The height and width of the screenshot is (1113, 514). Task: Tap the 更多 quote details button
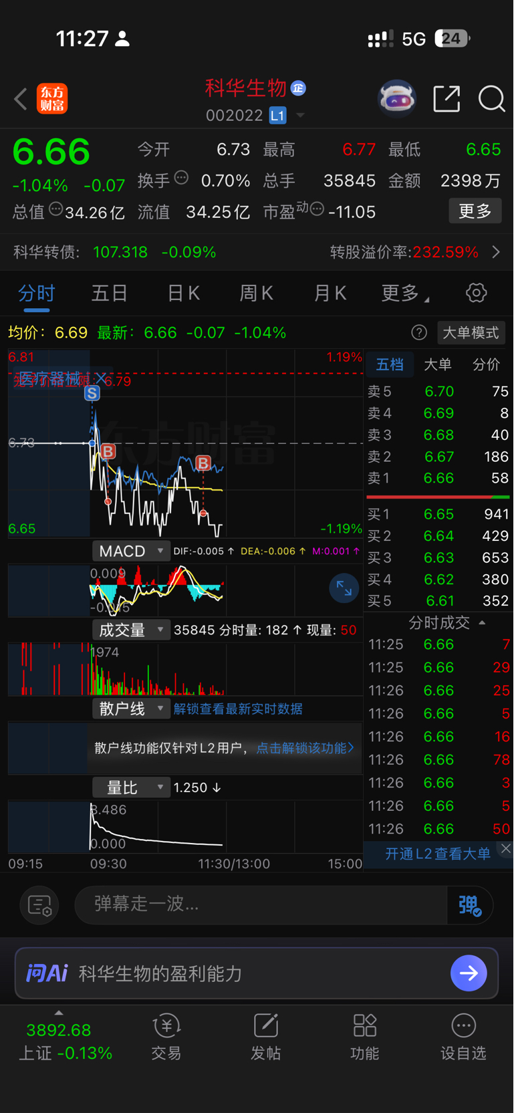pyautogui.click(x=475, y=211)
